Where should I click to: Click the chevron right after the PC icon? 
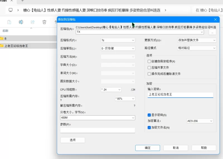18,10
